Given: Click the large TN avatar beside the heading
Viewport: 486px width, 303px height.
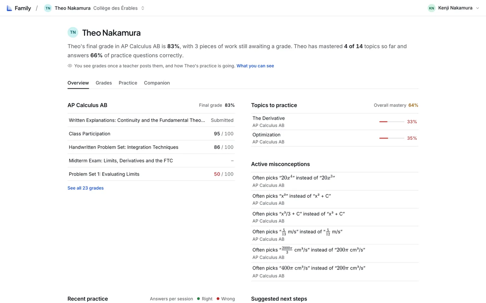Looking at the screenshot, I should coord(73,32).
